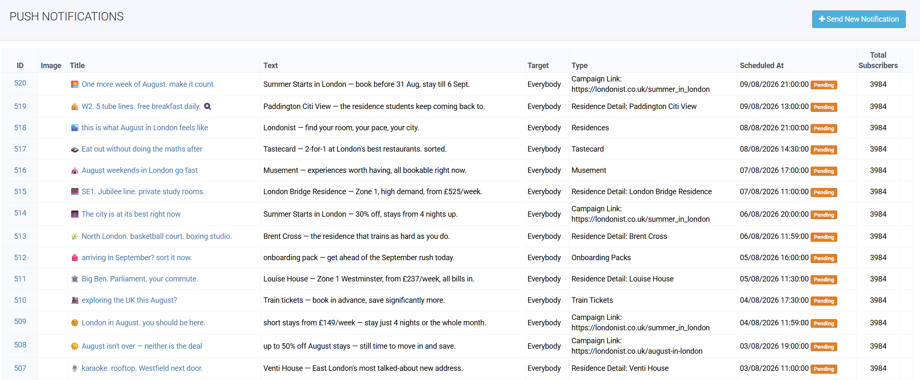Screen dimensions: 920x380
Task: Click notification ID 517
Action: 20,149
